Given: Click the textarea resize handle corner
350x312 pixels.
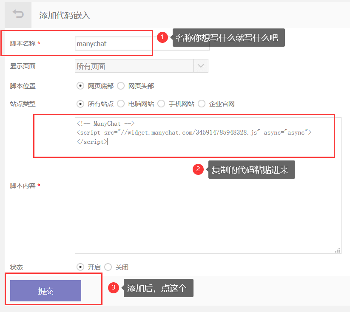Looking at the screenshot, I should (338, 250).
